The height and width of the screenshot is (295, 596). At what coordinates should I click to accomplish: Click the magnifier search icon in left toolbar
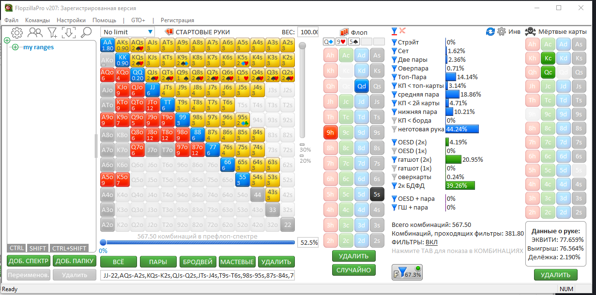86,32
